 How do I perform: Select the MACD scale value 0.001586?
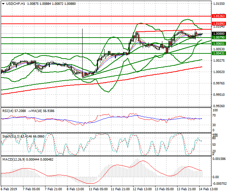pos(219,159)
